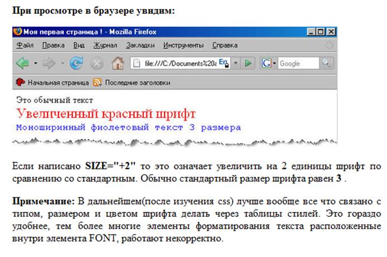The height and width of the screenshot is (257, 387).
Task: Click the magnifying glass search button
Action: click(x=326, y=63)
